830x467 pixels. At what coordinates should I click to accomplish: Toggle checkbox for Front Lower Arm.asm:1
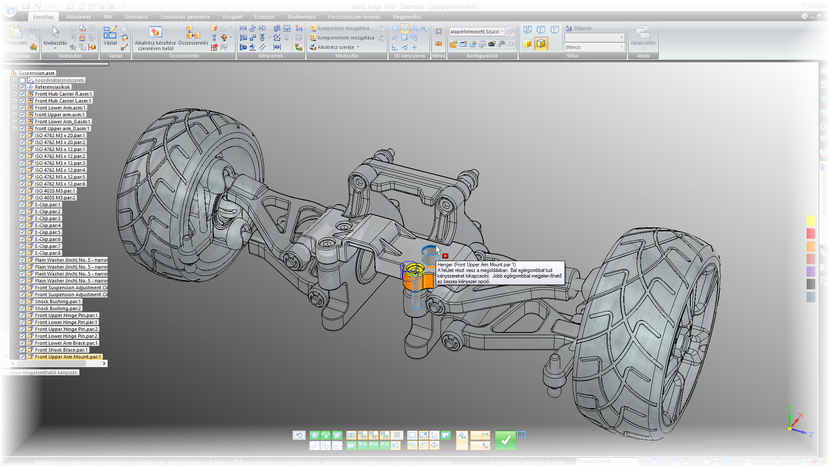pyautogui.click(x=22, y=108)
